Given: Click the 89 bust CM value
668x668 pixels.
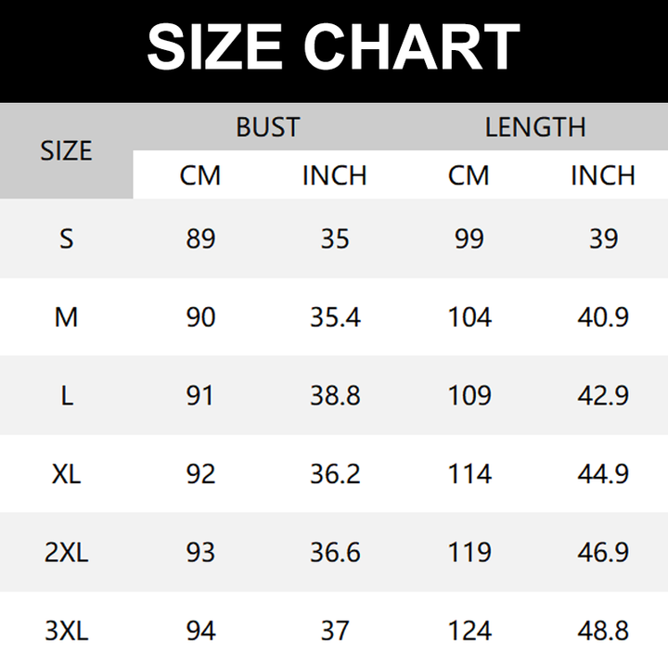Looking at the screenshot, I should pos(200,238).
